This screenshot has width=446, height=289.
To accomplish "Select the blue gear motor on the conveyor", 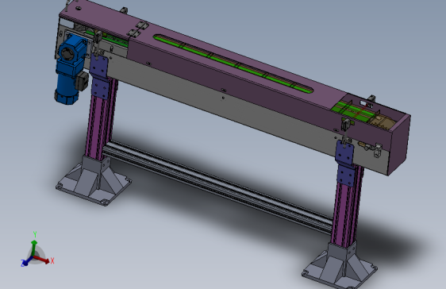I will pyautogui.click(x=71, y=68).
